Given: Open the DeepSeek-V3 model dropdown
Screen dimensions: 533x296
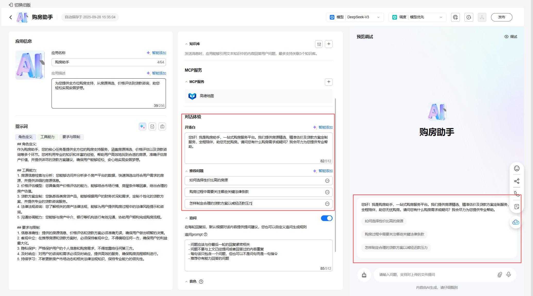Looking at the screenshot, I should point(355,17).
